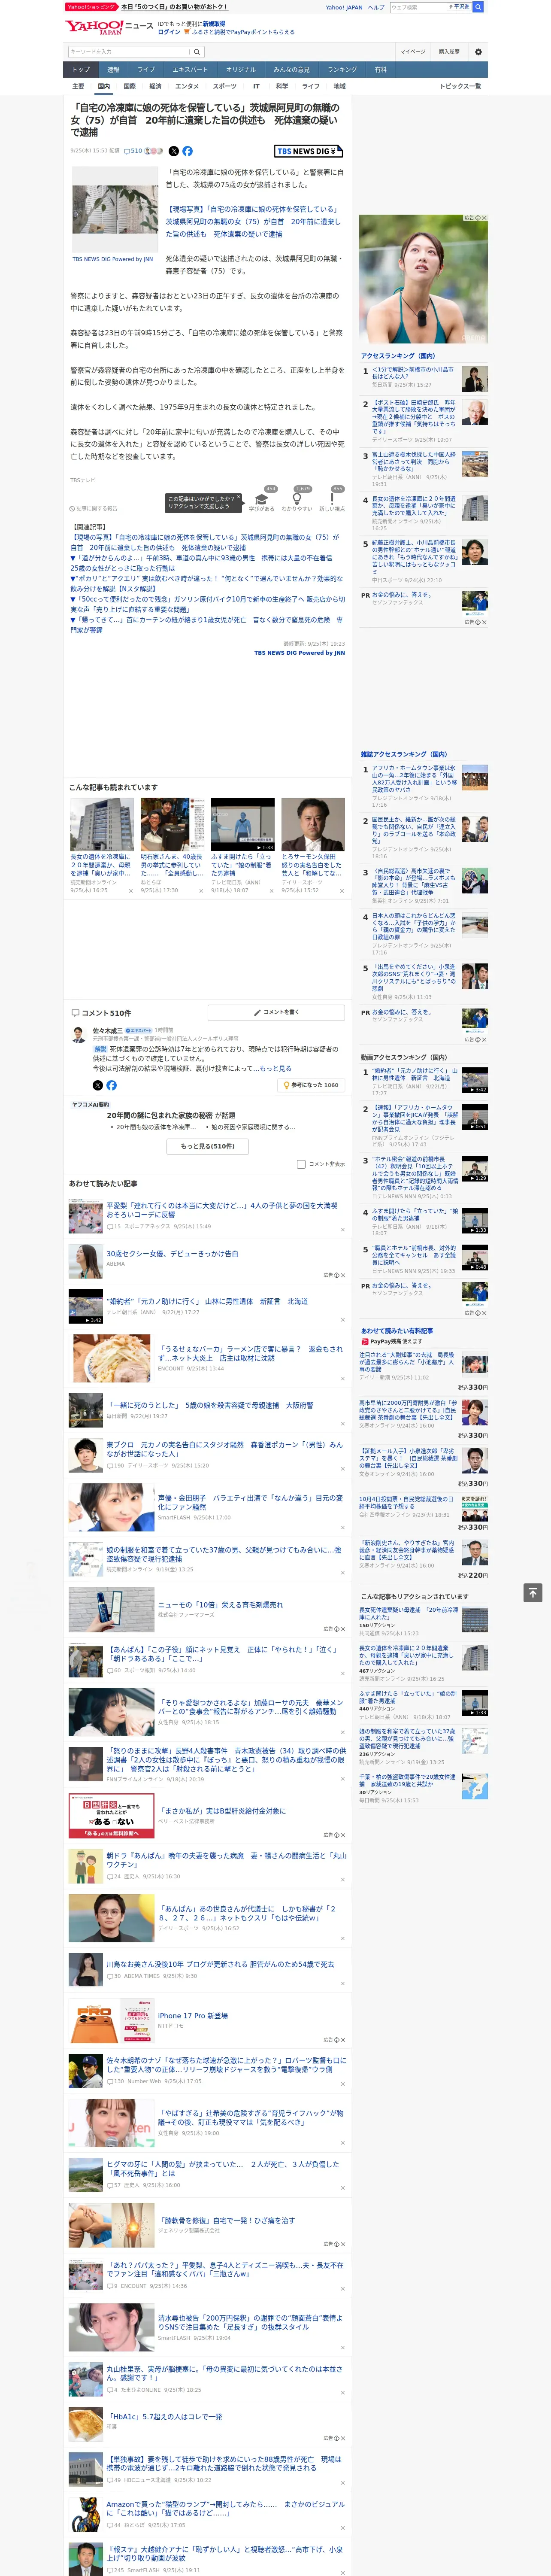Select the エキスパート tab

pos(190,69)
